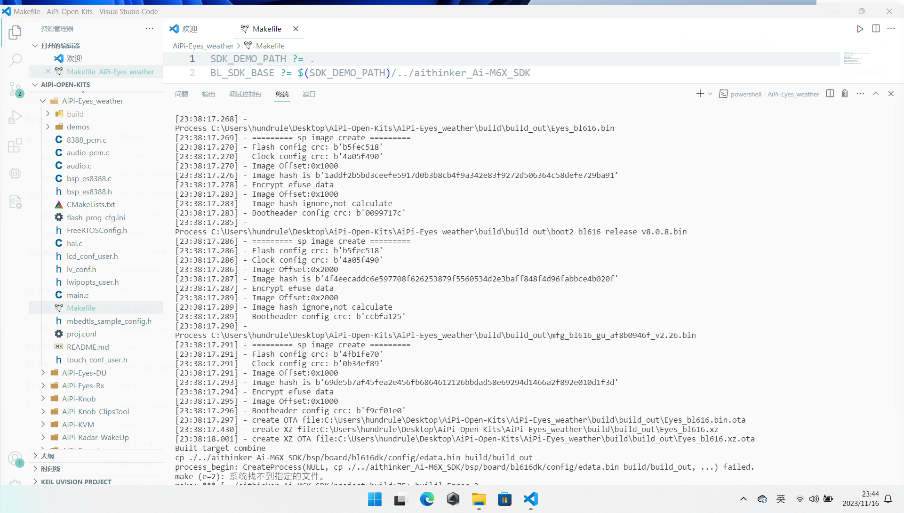Close the Makefile editor tab
904x513 pixels.
point(296,29)
